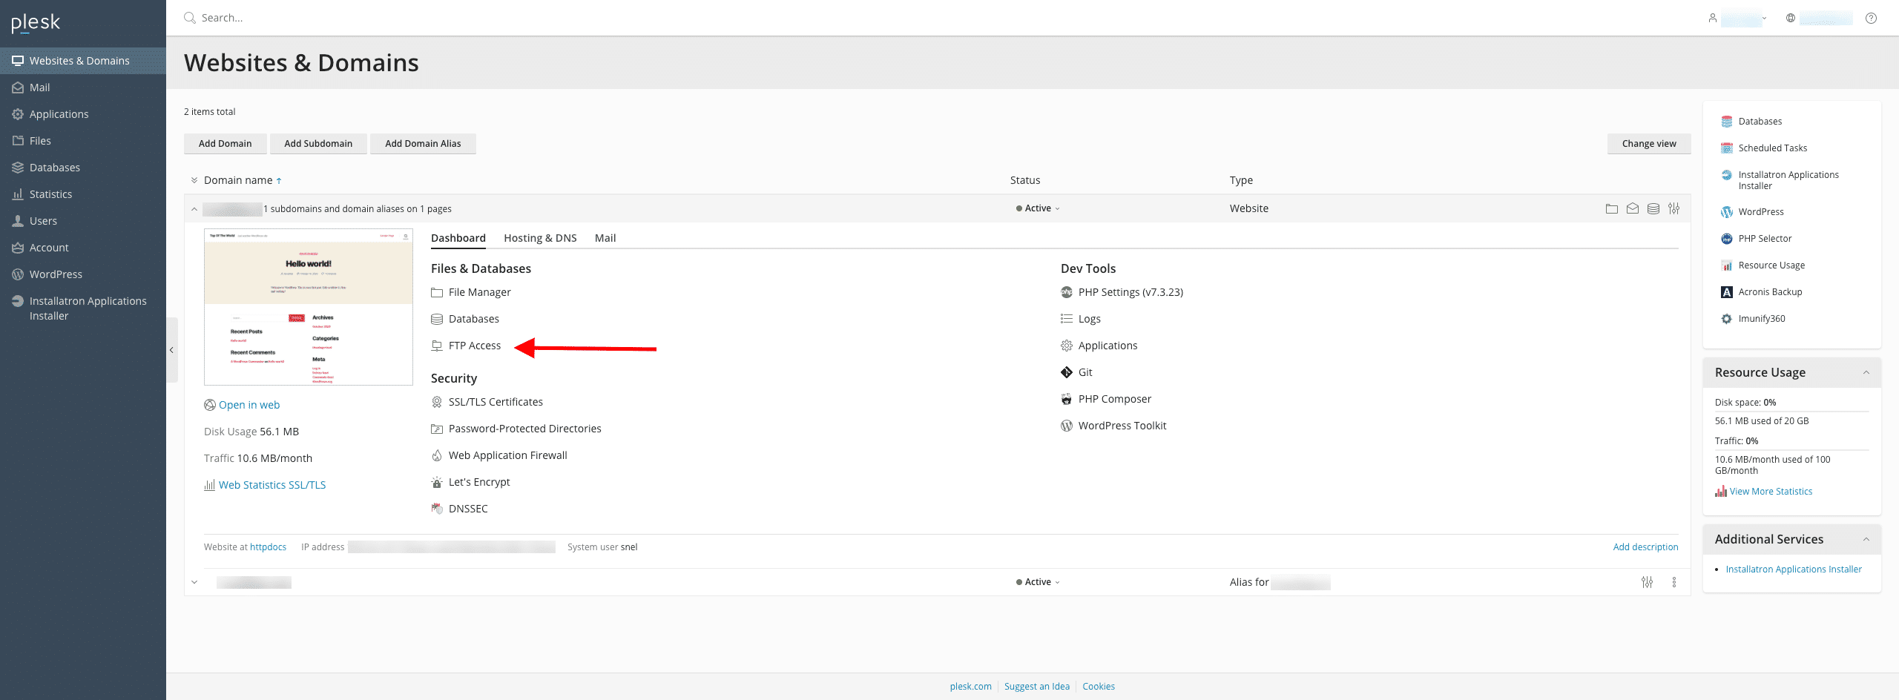Click the Add Domain button

(225, 144)
